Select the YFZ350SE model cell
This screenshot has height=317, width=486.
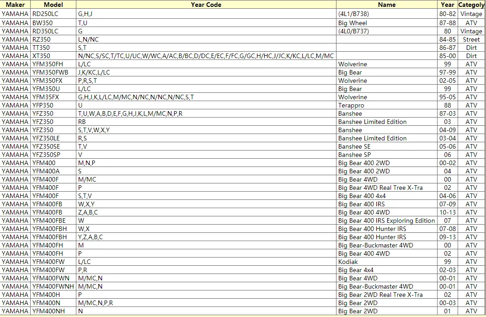point(53,146)
